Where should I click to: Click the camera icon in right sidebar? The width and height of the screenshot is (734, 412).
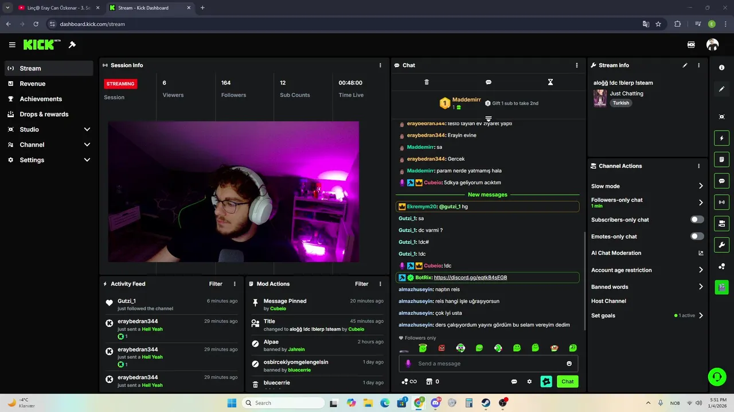[x=722, y=223]
